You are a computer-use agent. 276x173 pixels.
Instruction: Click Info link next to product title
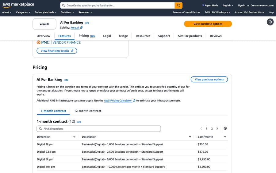click(x=87, y=23)
